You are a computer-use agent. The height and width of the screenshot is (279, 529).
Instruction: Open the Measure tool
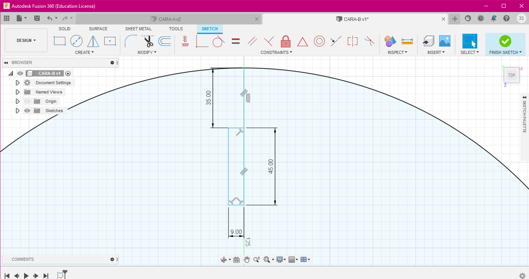click(407, 41)
